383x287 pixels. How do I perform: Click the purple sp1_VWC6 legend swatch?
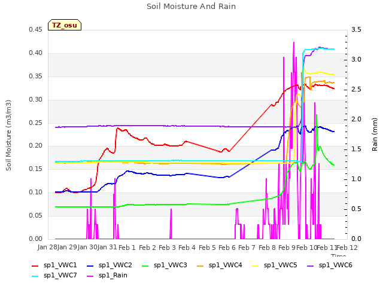point(310,266)
